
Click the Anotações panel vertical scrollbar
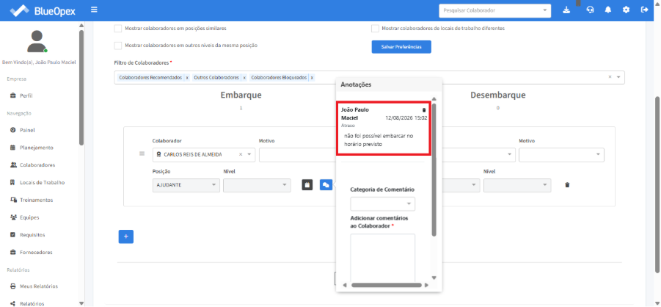tap(434, 169)
